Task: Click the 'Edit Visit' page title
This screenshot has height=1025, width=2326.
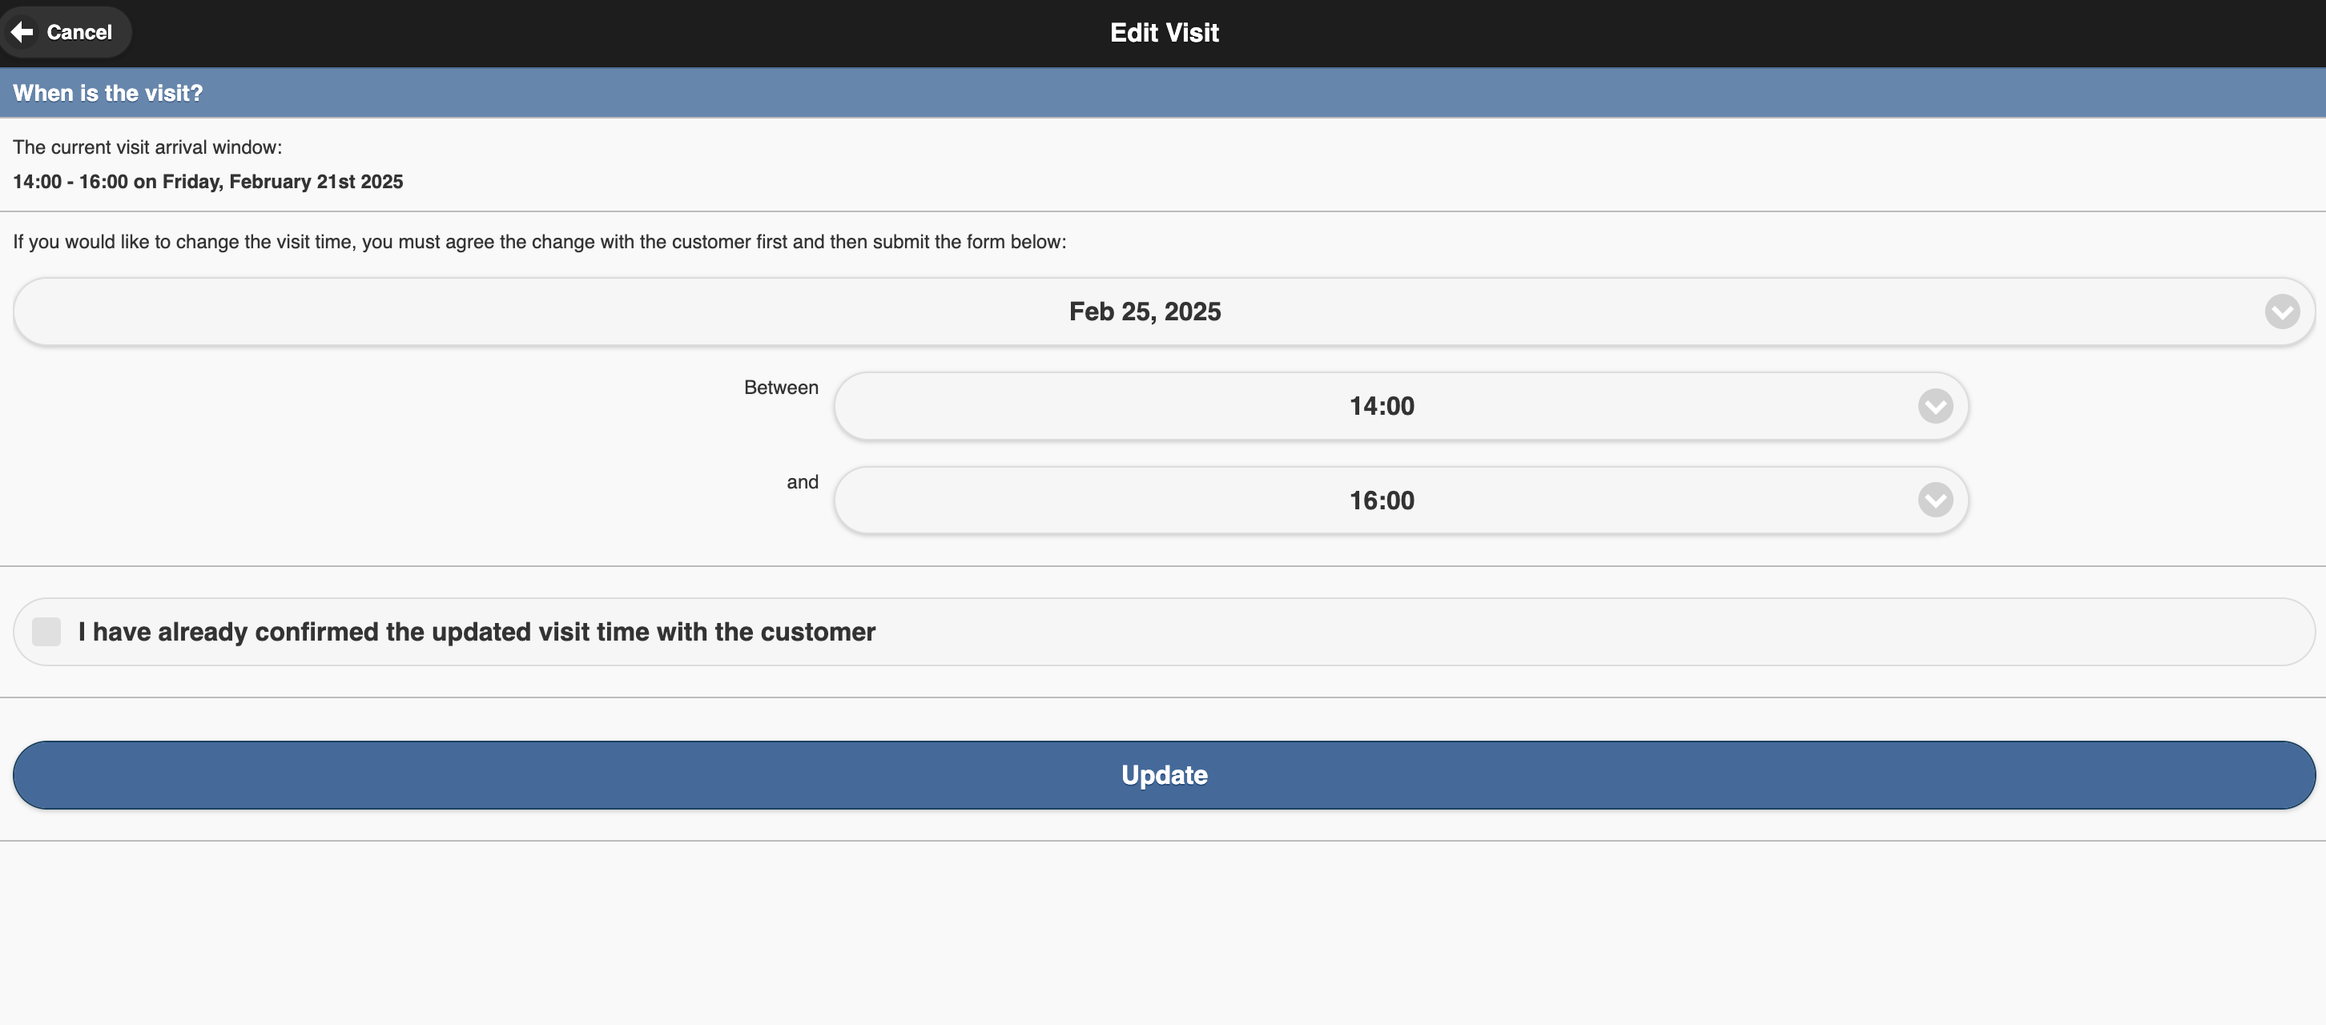Action: 1164,33
